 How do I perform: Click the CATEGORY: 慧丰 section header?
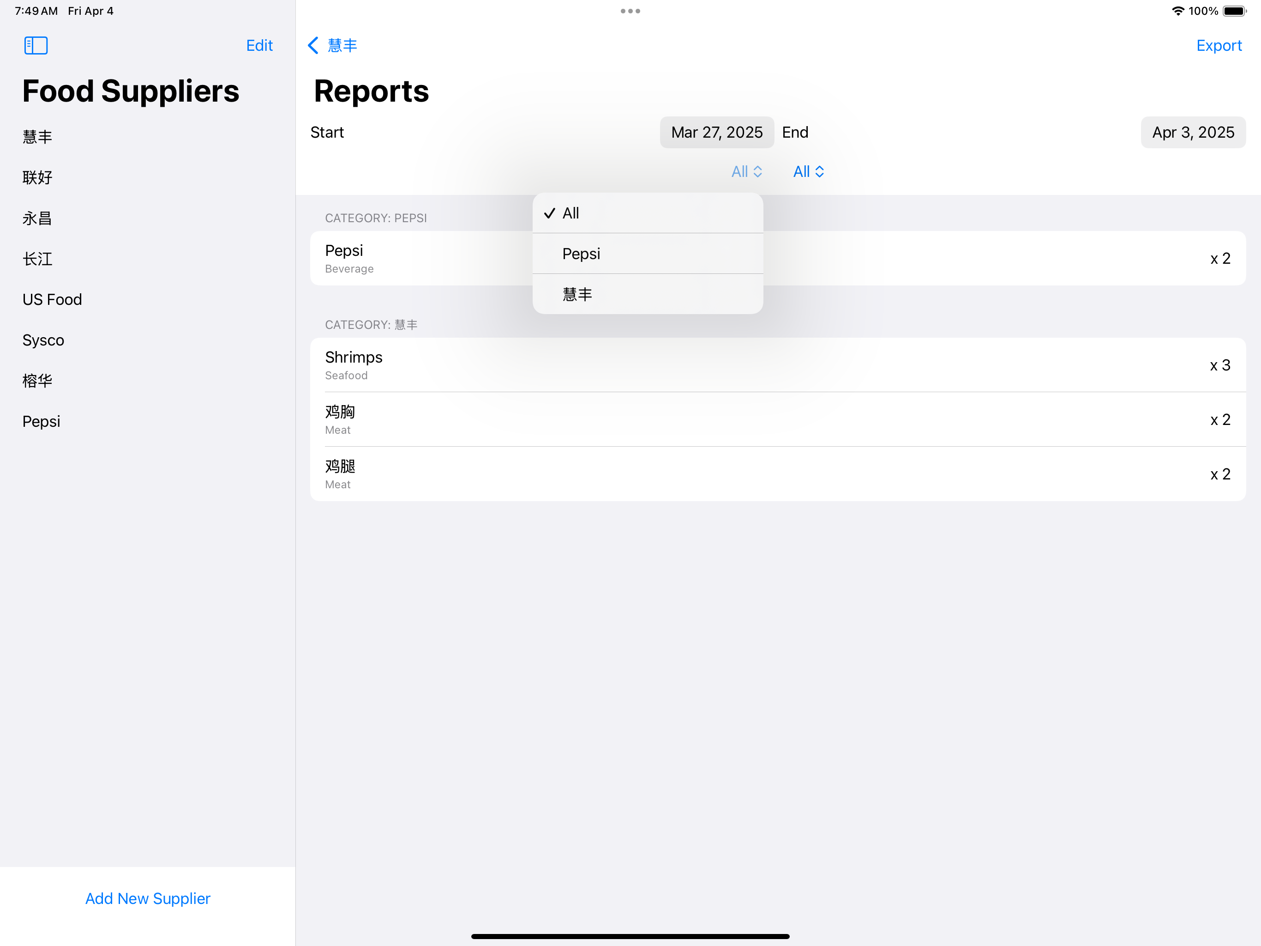tap(371, 325)
